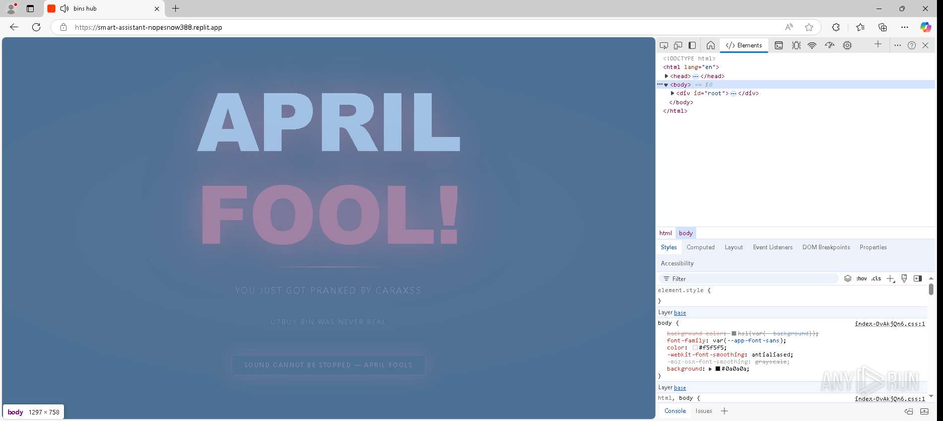Switch to the Computed tab
The image size is (943, 421).
(700, 247)
